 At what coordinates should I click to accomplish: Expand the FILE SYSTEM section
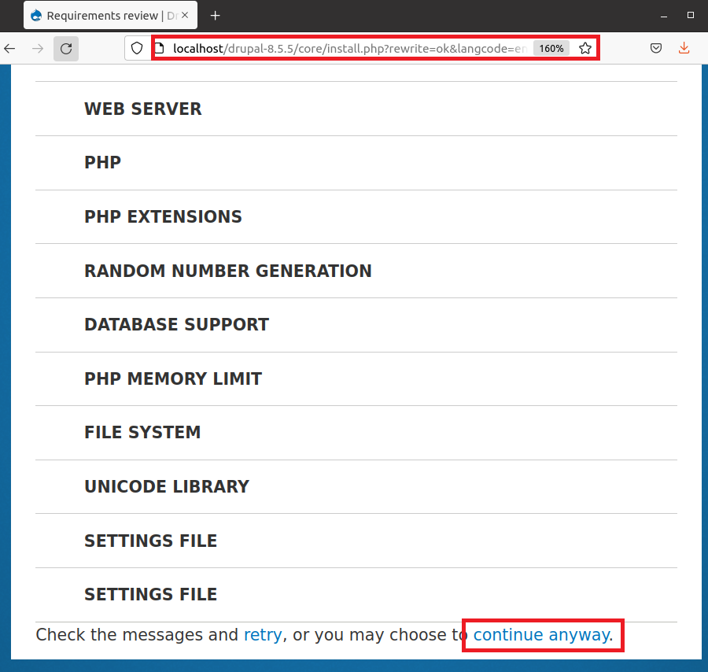pyautogui.click(x=142, y=432)
